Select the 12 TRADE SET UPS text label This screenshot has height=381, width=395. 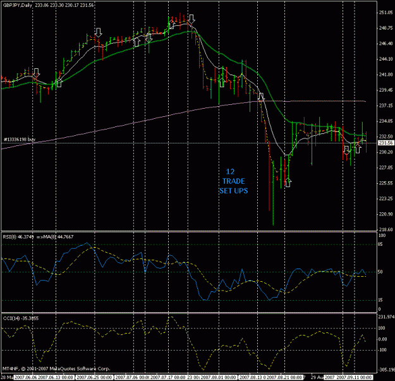tap(233, 181)
